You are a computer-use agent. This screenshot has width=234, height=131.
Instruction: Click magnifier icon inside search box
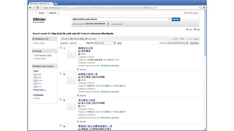click(169, 19)
